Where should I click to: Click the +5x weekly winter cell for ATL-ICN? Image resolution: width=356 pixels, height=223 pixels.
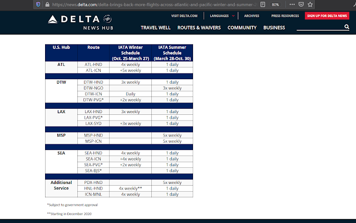point(130,70)
